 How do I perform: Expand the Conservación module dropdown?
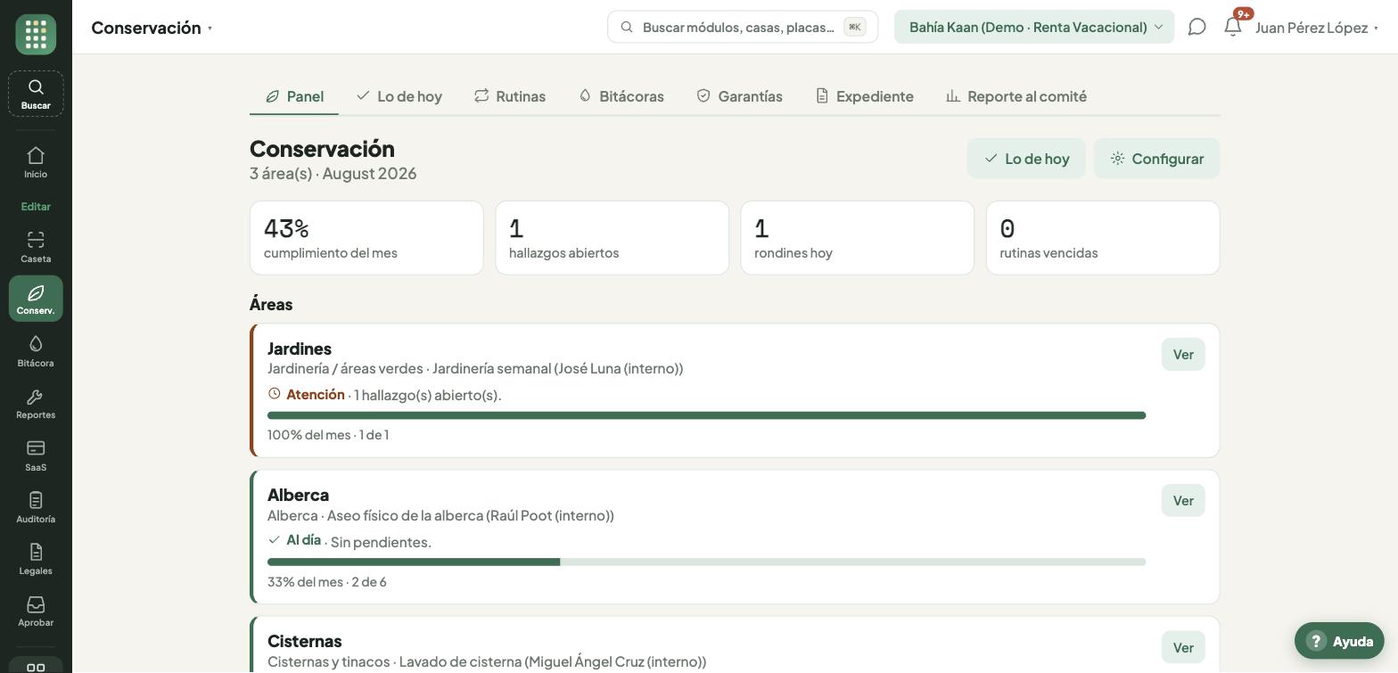[x=152, y=28]
